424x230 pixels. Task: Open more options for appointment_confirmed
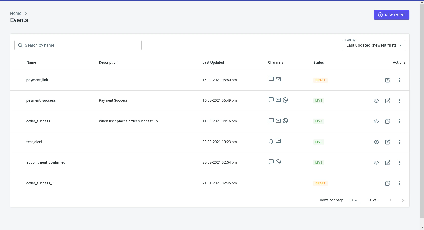[x=399, y=163]
